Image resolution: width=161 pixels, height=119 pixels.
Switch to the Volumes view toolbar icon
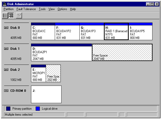click(x=5, y=16)
